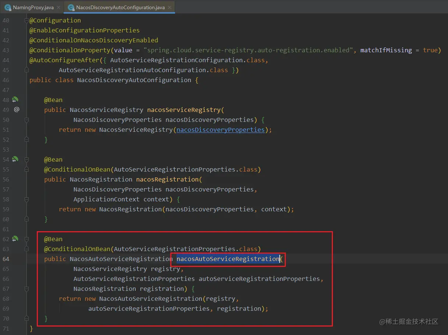Click the @Bean annotation on line 48
Viewport: 448px width, 335px height.
point(53,100)
